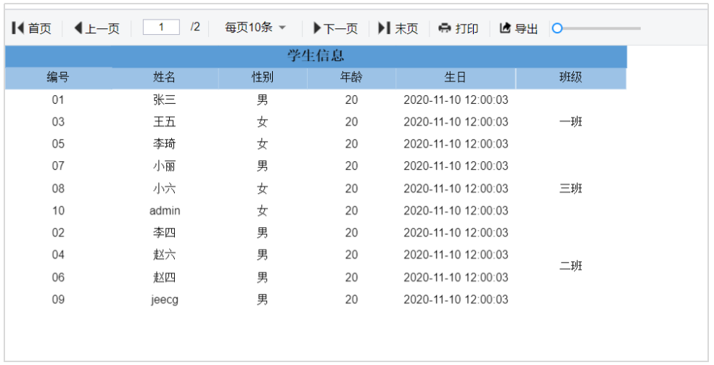The image size is (714, 365).
Task: Select the name cell 赵四
Action: pos(165,277)
